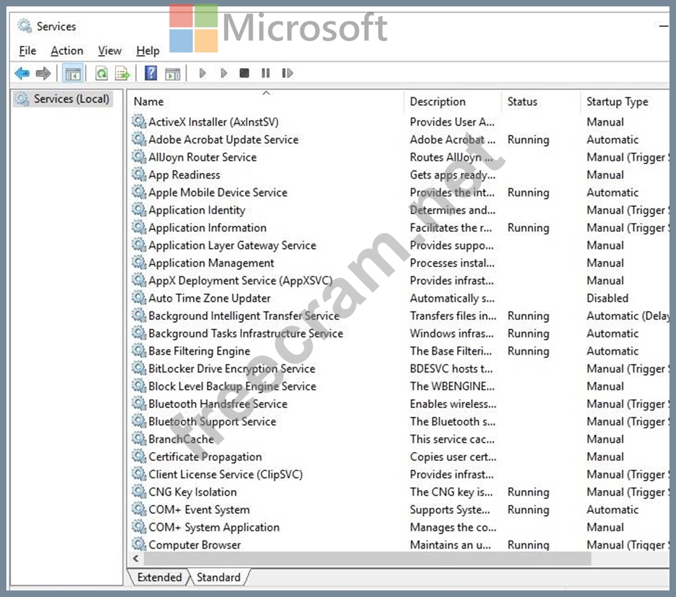Open the File menu
This screenshot has width=676, height=597.
(x=27, y=51)
